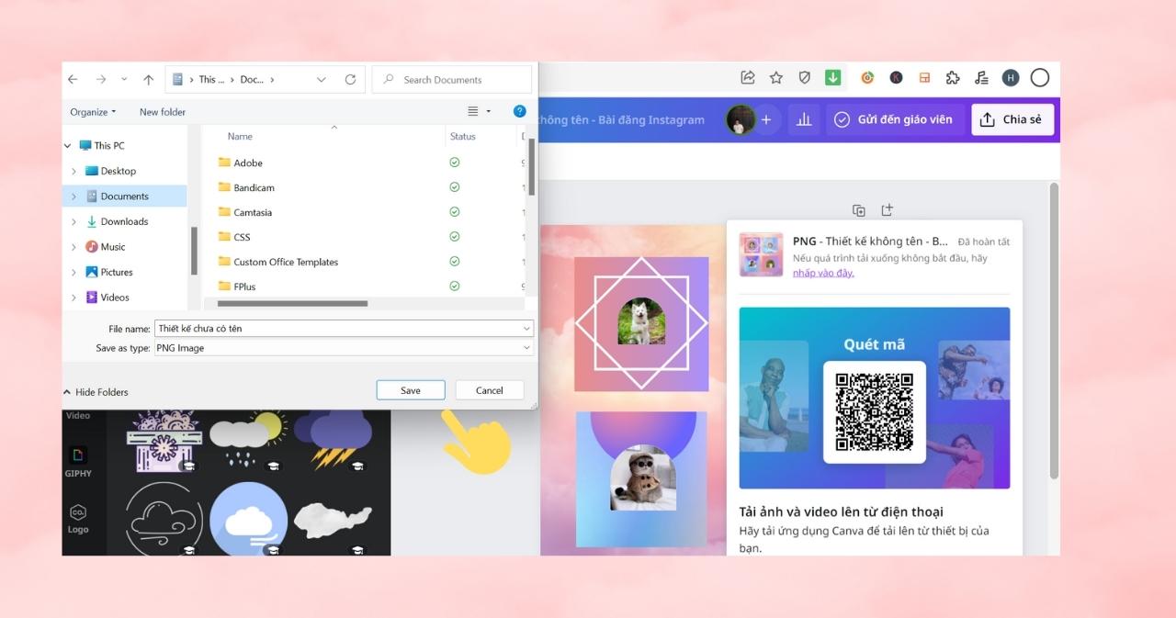Click the green download extension icon
The height and width of the screenshot is (618, 1176).
click(x=833, y=78)
